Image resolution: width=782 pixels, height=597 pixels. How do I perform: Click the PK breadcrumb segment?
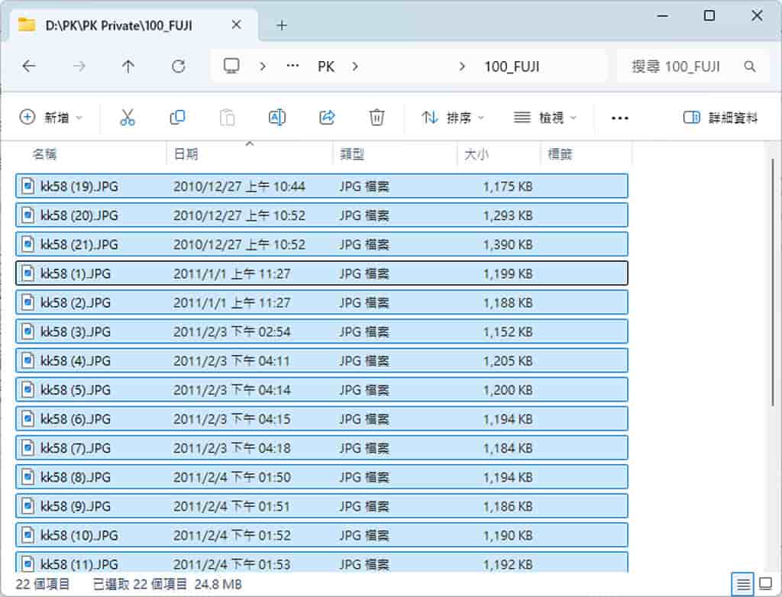click(x=325, y=66)
